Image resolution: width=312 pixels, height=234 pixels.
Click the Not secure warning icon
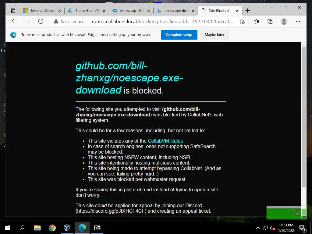tap(56, 21)
